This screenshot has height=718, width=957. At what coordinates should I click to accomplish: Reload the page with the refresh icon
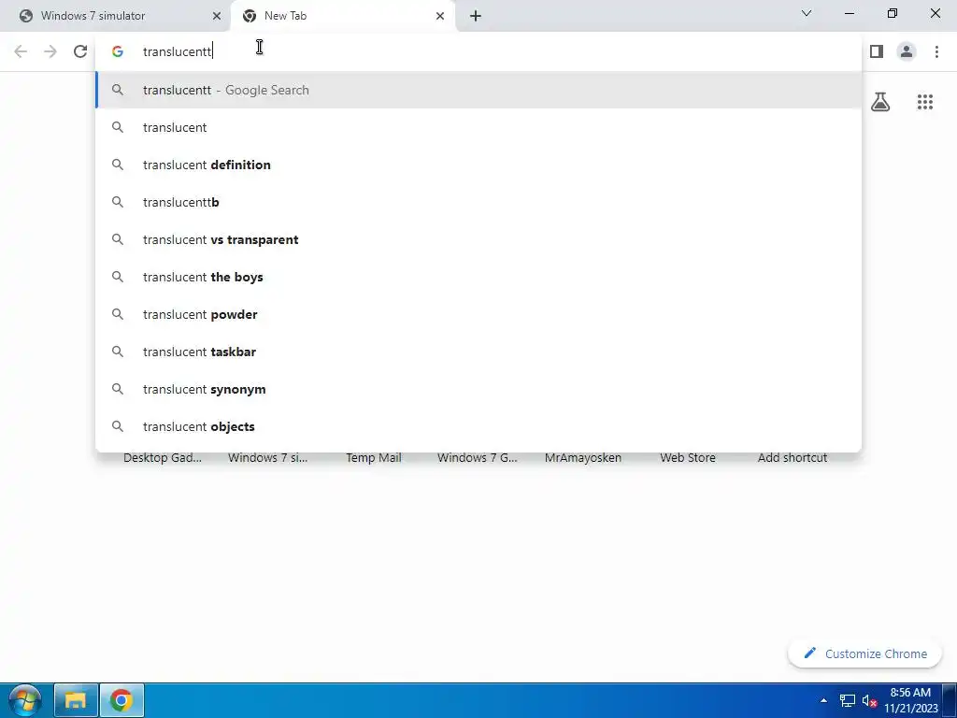point(80,51)
